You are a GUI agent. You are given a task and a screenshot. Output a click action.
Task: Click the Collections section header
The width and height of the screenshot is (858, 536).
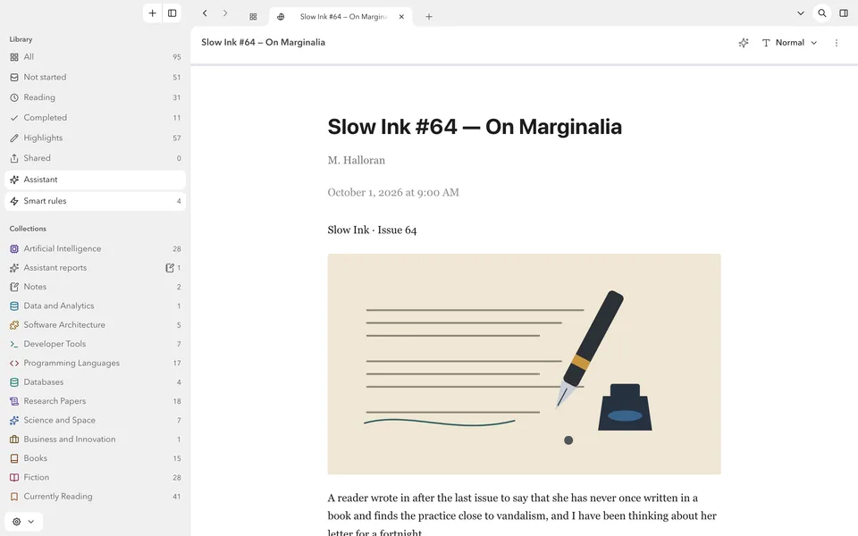(x=28, y=229)
